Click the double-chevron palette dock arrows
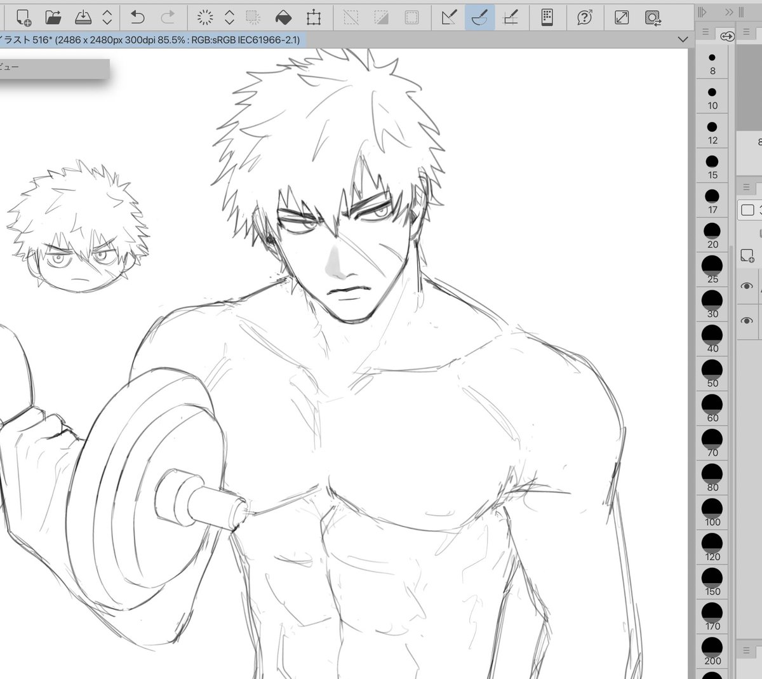This screenshot has height=679, width=762. click(729, 12)
